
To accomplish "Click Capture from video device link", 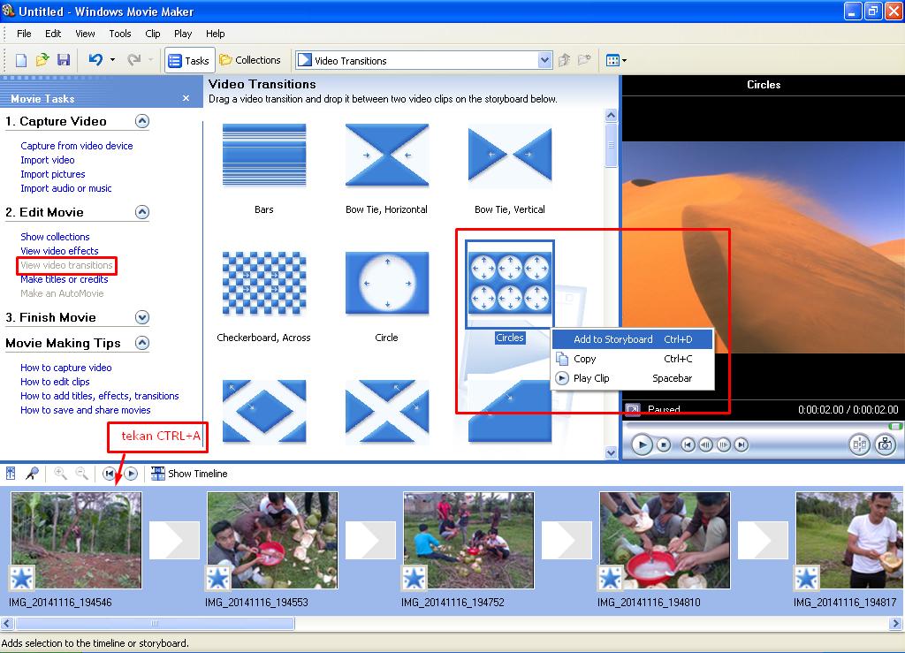I will point(77,146).
